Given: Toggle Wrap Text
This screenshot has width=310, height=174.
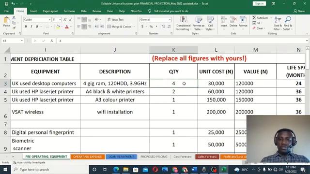Looking at the screenshot, I should (x=116, y=19).
